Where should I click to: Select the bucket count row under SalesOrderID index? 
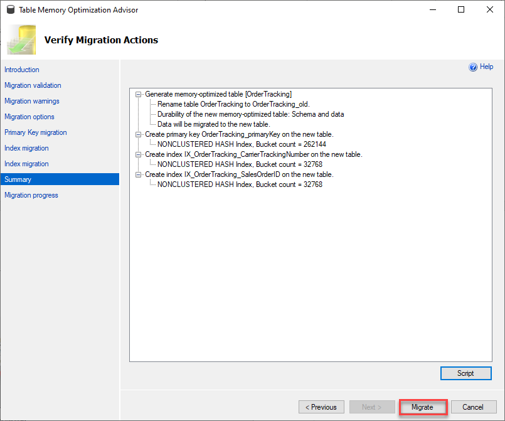240,184
